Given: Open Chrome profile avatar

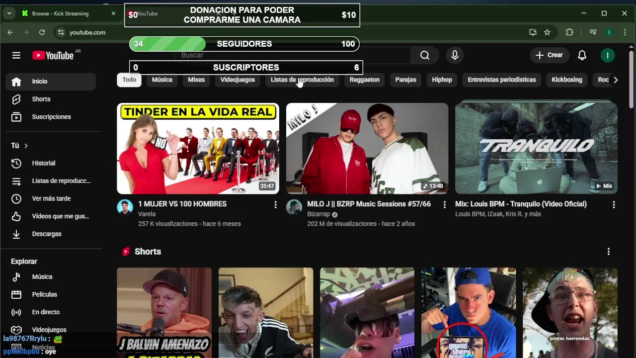Looking at the screenshot, I should tap(609, 32).
